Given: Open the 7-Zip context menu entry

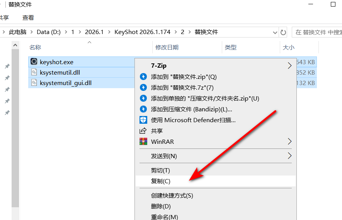Looking at the screenshot, I should click(216, 65).
